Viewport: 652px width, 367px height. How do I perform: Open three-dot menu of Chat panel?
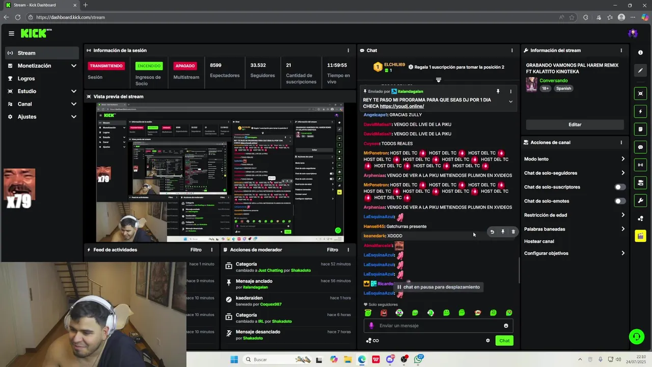512,50
